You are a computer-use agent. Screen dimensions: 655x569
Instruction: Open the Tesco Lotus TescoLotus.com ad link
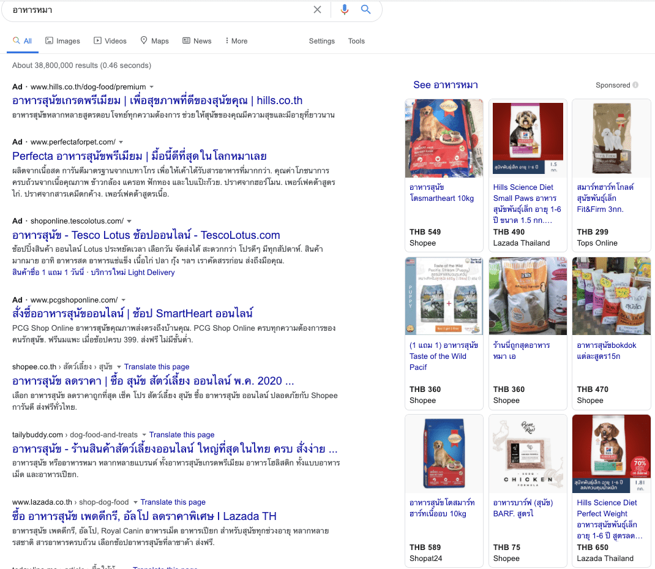[x=146, y=235]
